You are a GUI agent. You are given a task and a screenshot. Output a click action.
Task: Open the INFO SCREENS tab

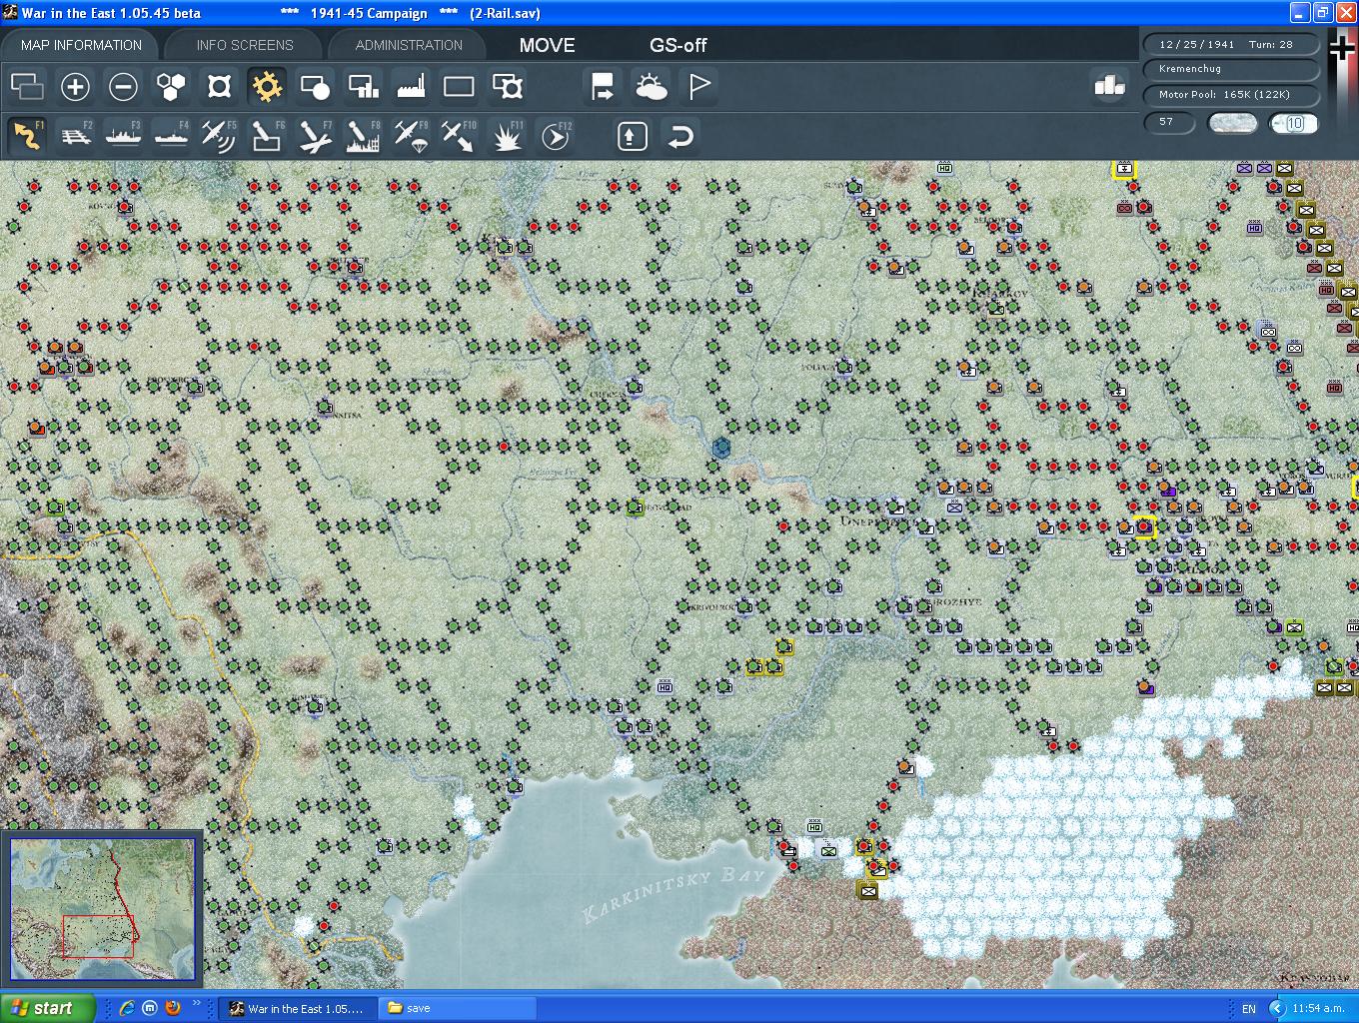tap(245, 45)
